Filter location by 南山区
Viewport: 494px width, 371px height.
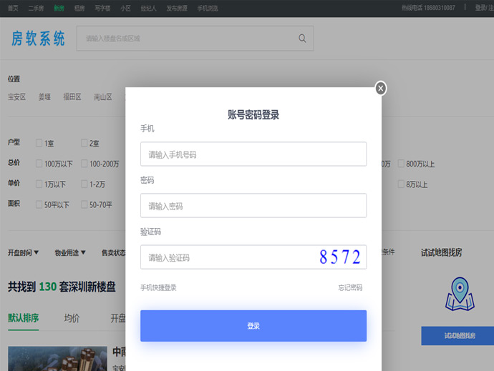103,97
